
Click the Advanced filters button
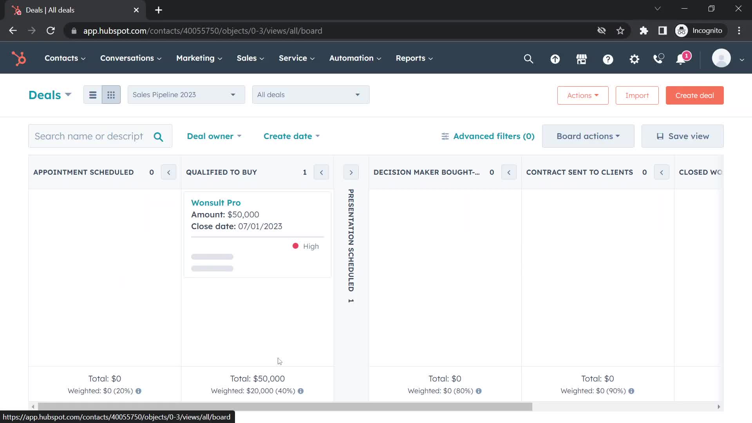(488, 135)
